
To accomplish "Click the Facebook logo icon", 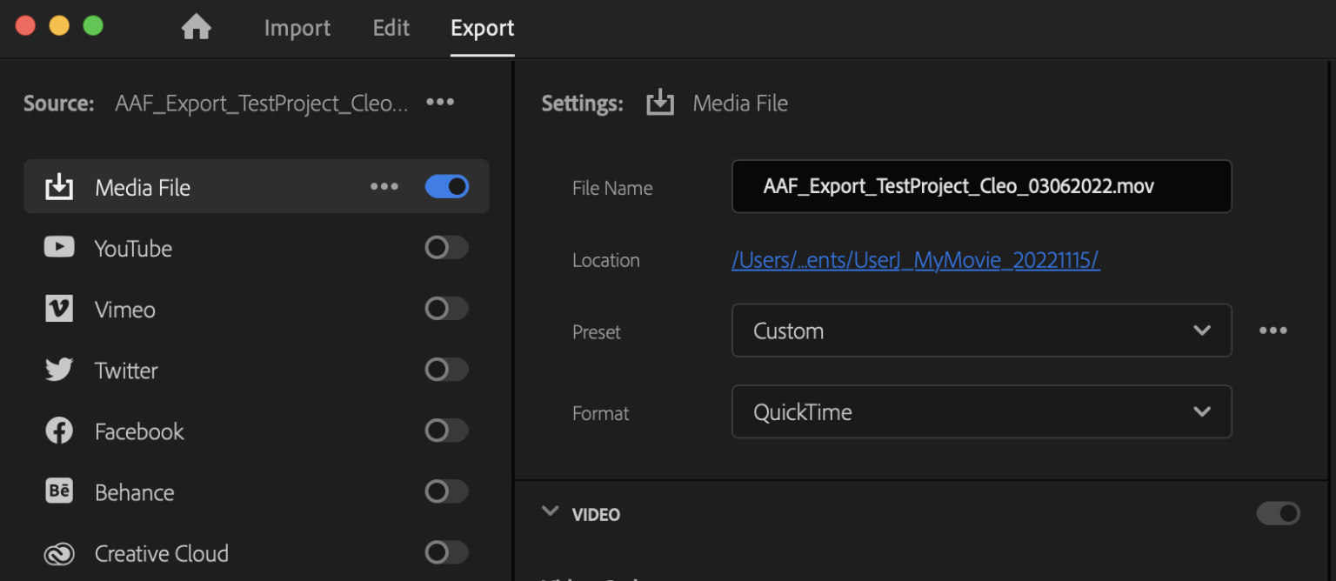I will (59, 431).
